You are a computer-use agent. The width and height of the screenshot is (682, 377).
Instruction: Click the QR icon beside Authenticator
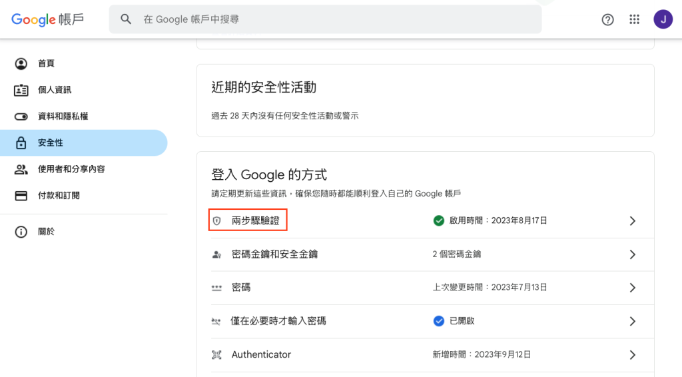216,355
